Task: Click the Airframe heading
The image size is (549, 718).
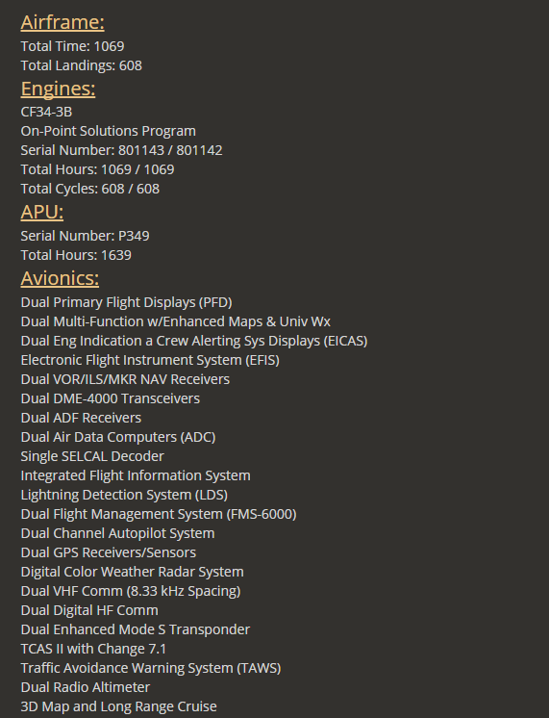Action: tap(62, 22)
